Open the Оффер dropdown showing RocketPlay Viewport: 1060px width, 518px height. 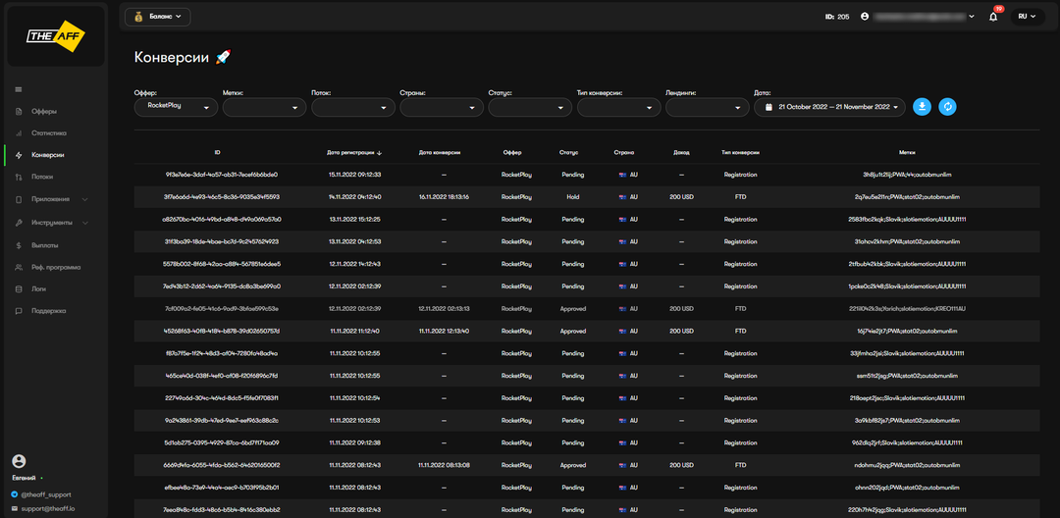pyautogui.click(x=176, y=107)
